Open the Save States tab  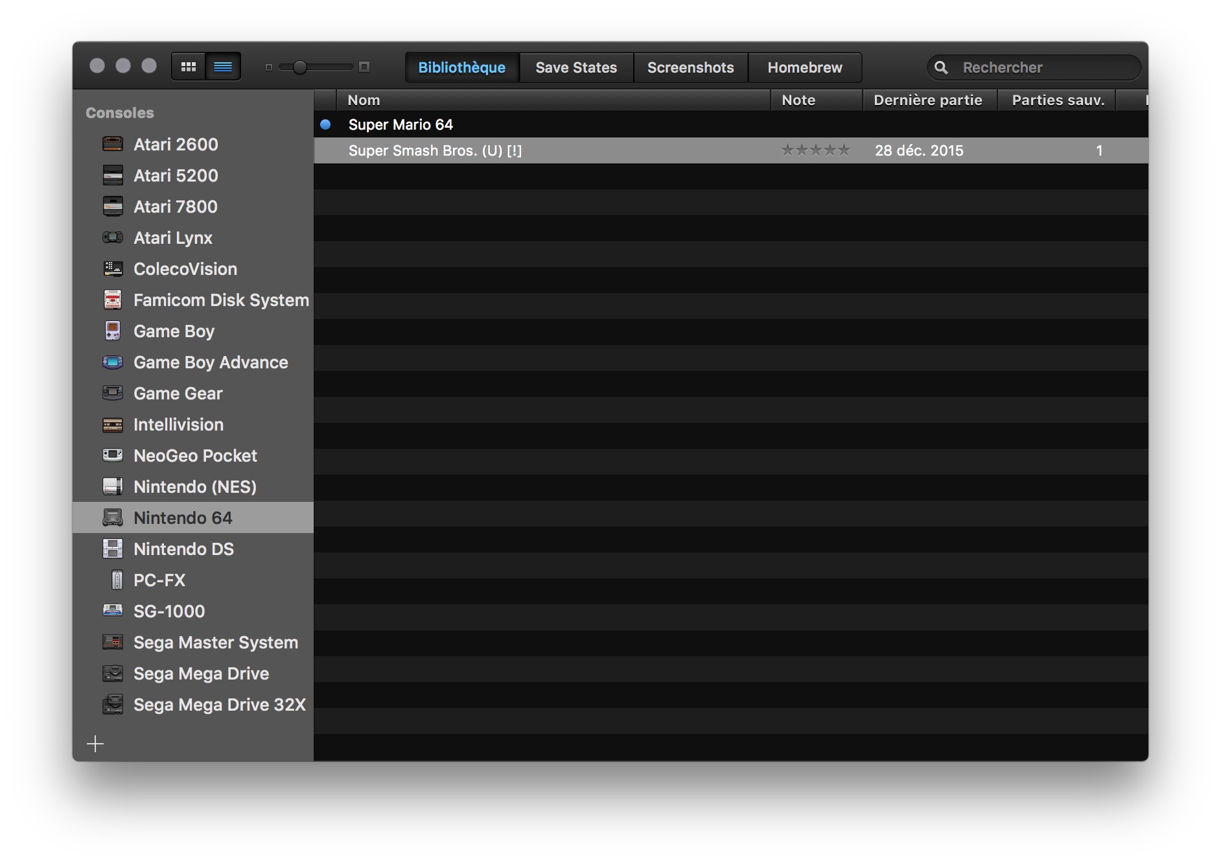pyautogui.click(x=576, y=67)
